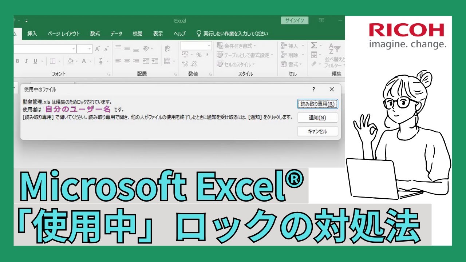The height and width of the screenshot is (262, 466).
Task: Open 数値 group dialog launcher
Action: [210, 74]
